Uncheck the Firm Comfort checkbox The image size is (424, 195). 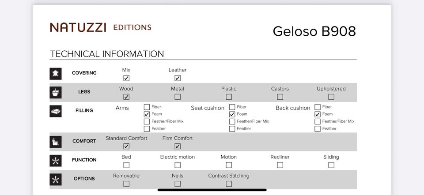[178, 146]
